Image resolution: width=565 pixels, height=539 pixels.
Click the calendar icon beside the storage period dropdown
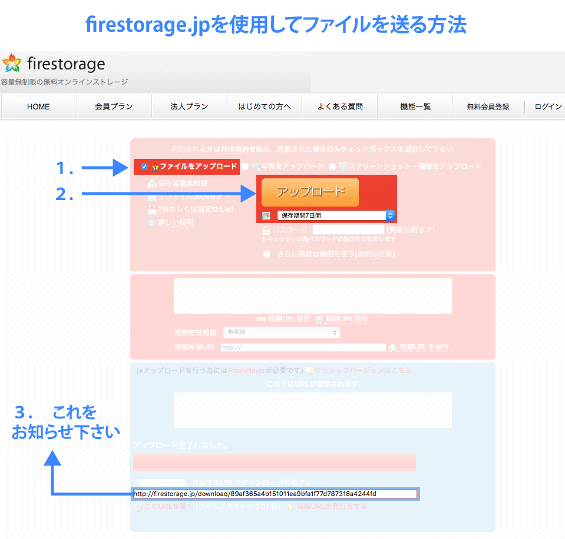pos(266,215)
